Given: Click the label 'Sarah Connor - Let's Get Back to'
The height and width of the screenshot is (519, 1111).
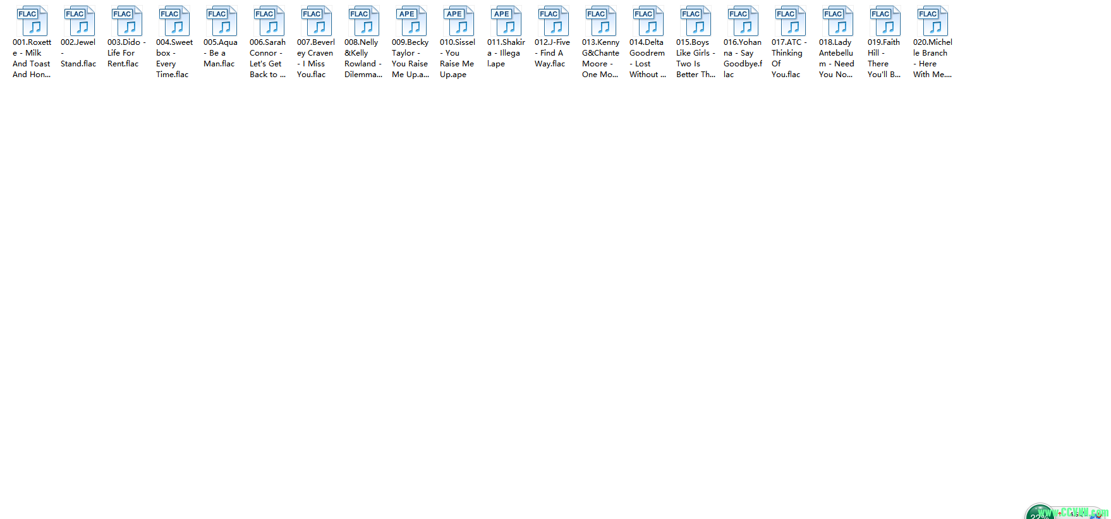Looking at the screenshot, I should tap(268, 58).
